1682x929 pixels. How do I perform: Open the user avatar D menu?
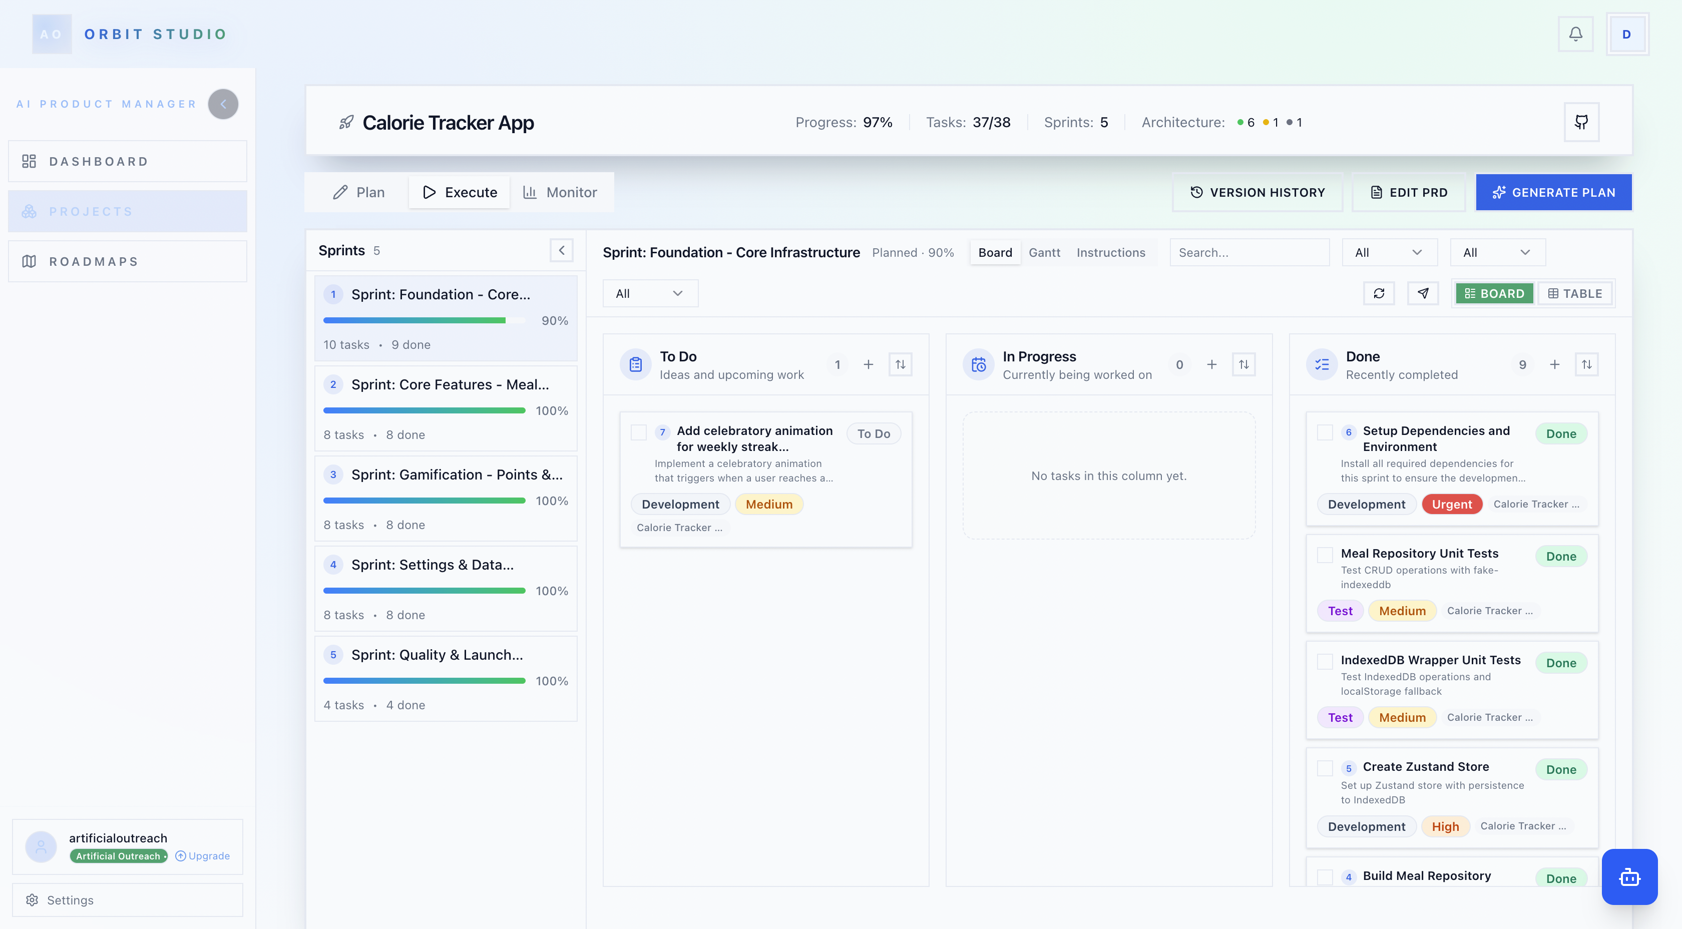point(1626,34)
